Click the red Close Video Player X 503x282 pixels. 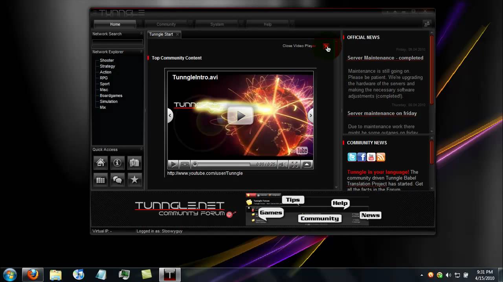coord(326,46)
